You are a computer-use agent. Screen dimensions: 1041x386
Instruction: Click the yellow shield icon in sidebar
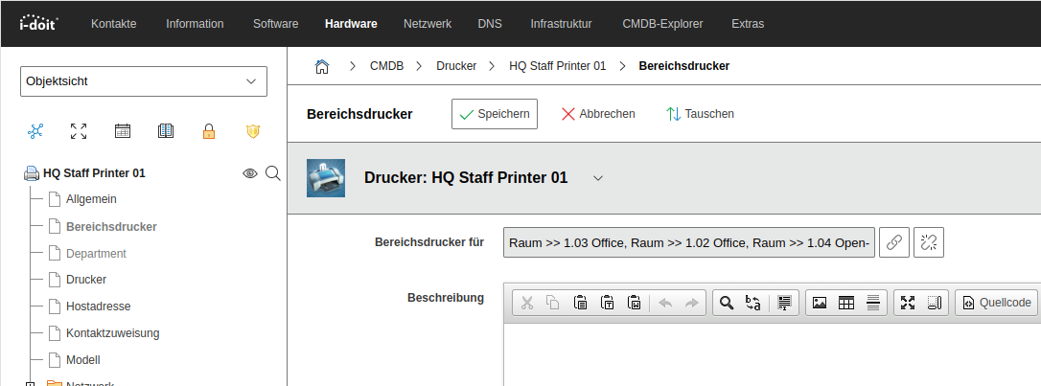pyautogui.click(x=252, y=131)
